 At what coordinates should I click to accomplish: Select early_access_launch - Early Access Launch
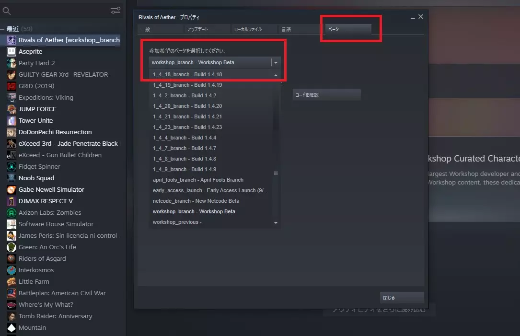point(211,190)
